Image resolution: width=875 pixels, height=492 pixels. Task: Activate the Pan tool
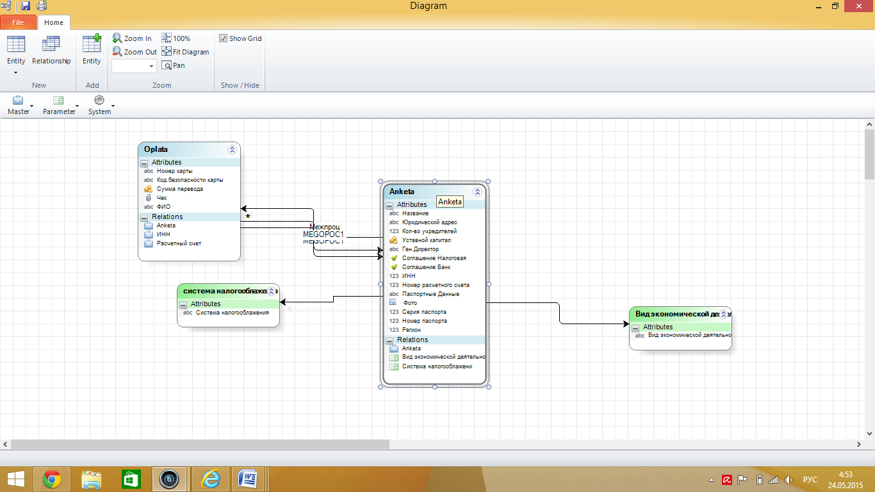tap(174, 65)
